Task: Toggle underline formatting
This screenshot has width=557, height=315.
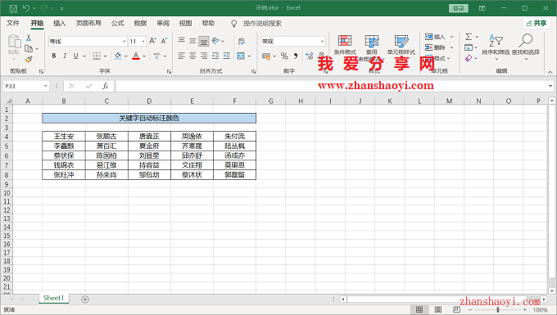Action: tap(75, 56)
